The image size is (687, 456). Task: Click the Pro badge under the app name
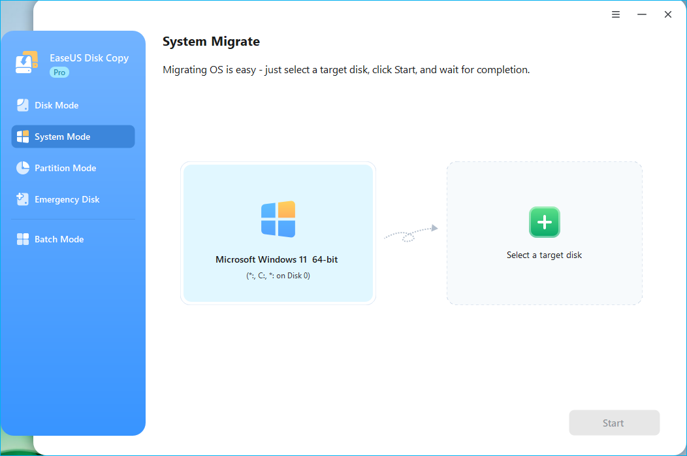pos(59,72)
